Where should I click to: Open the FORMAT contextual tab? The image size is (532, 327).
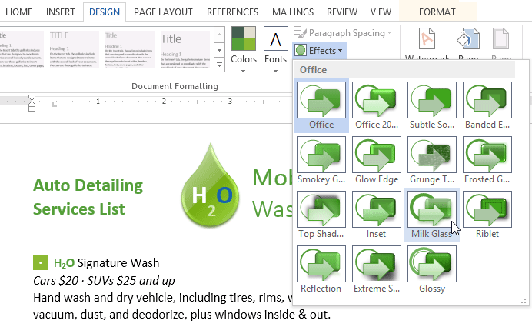[x=437, y=12]
